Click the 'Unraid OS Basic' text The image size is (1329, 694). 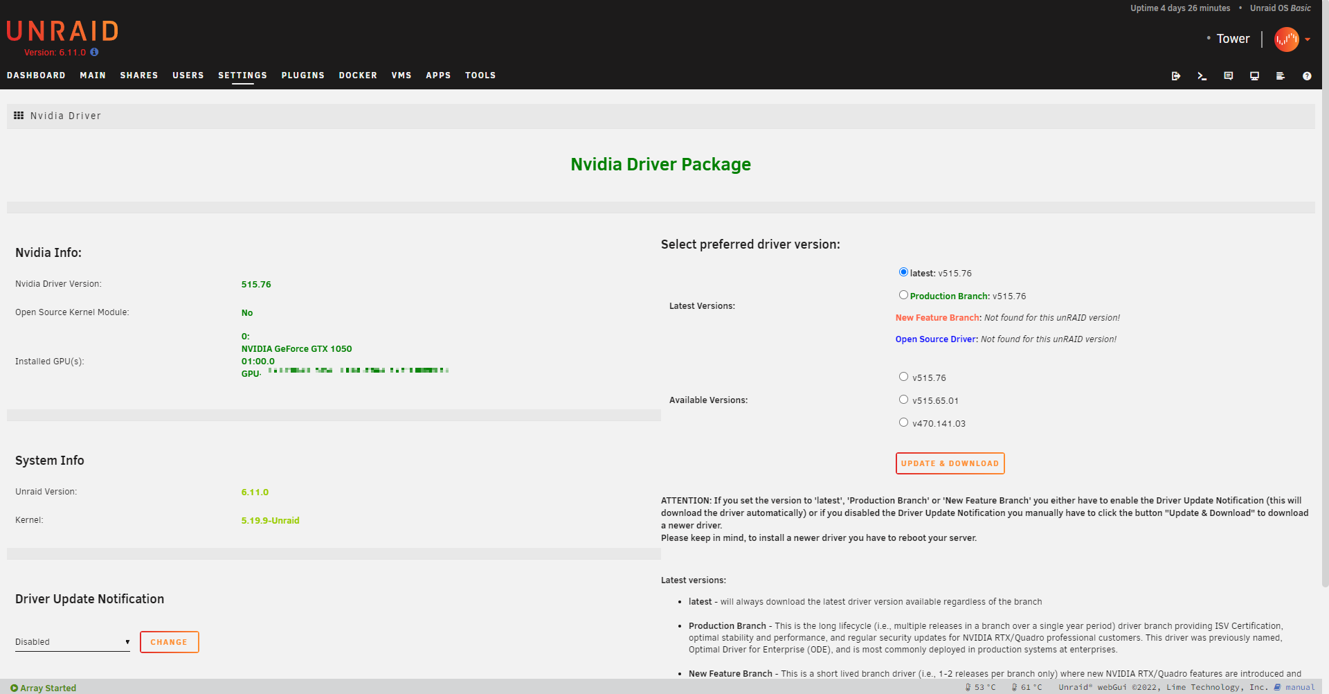1280,8
